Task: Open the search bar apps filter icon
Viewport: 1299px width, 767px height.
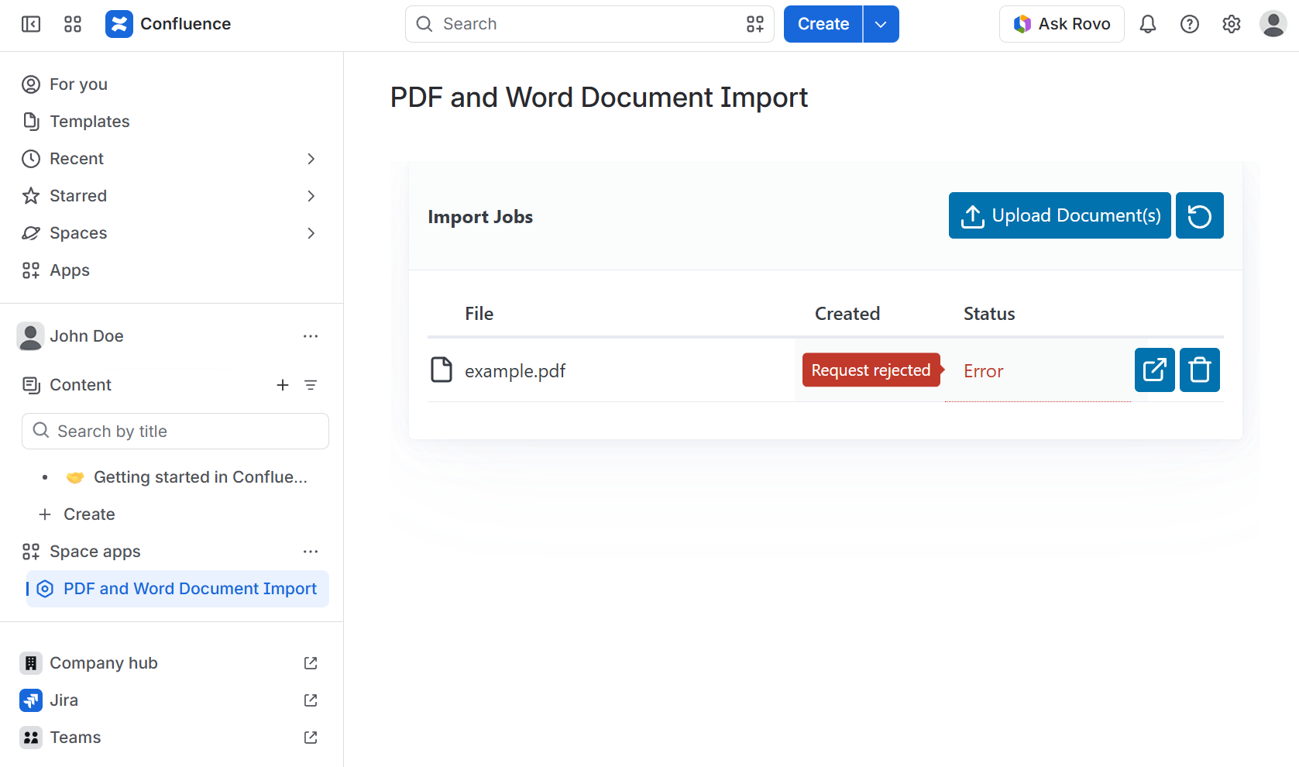Action: pos(755,24)
